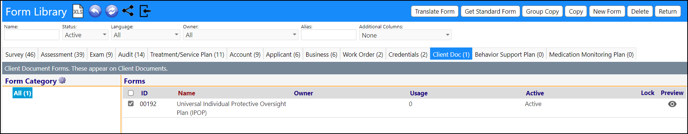Click the blue back arrow icon

(95, 11)
